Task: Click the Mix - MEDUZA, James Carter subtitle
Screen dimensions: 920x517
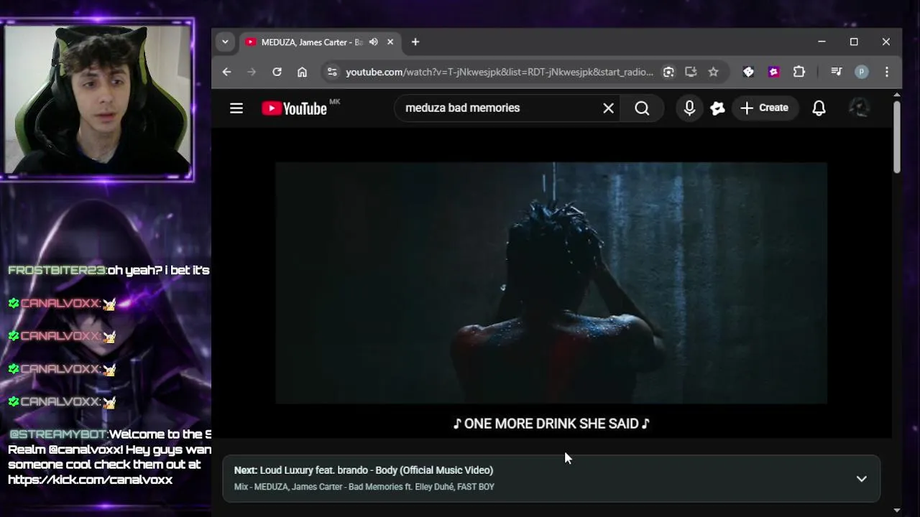Action: pyautogui.click(x=364, y=487)
